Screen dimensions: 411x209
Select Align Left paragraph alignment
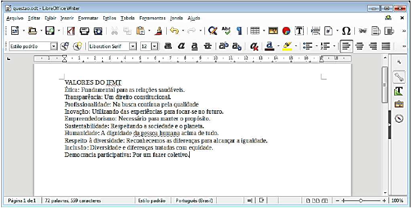pyautogui.click(x=346, y=47)
